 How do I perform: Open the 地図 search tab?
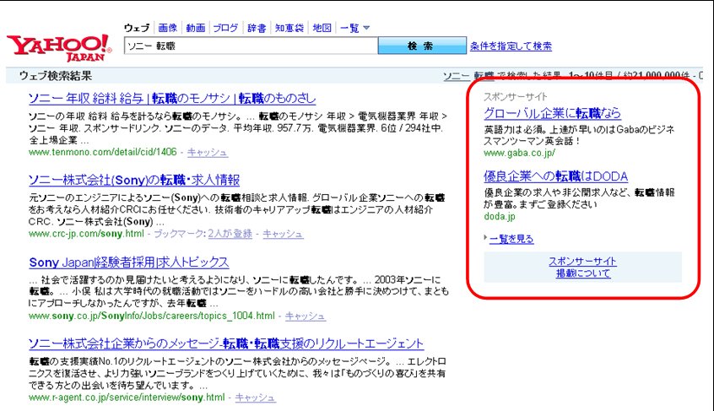pyautogui.click(x=322, y=28)
